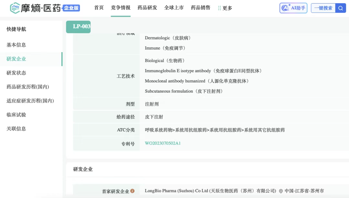Image resolution: width=349 pixels, height=198 pixels.
Task: Open patent link WO2023070502A1
Action: tap(163, 143)
